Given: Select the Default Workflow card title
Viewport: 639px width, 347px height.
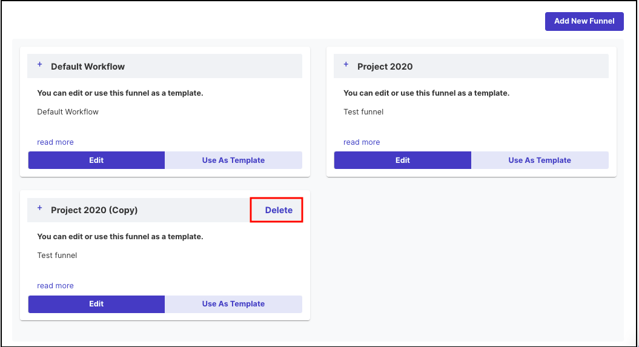Looking at the screenshot, I should click(x=88, y=67).
